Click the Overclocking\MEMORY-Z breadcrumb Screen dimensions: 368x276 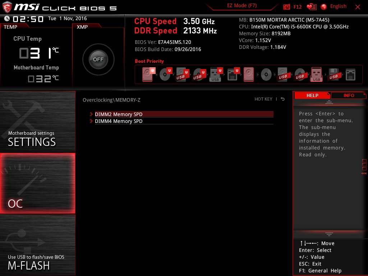[x=111, y=100]
